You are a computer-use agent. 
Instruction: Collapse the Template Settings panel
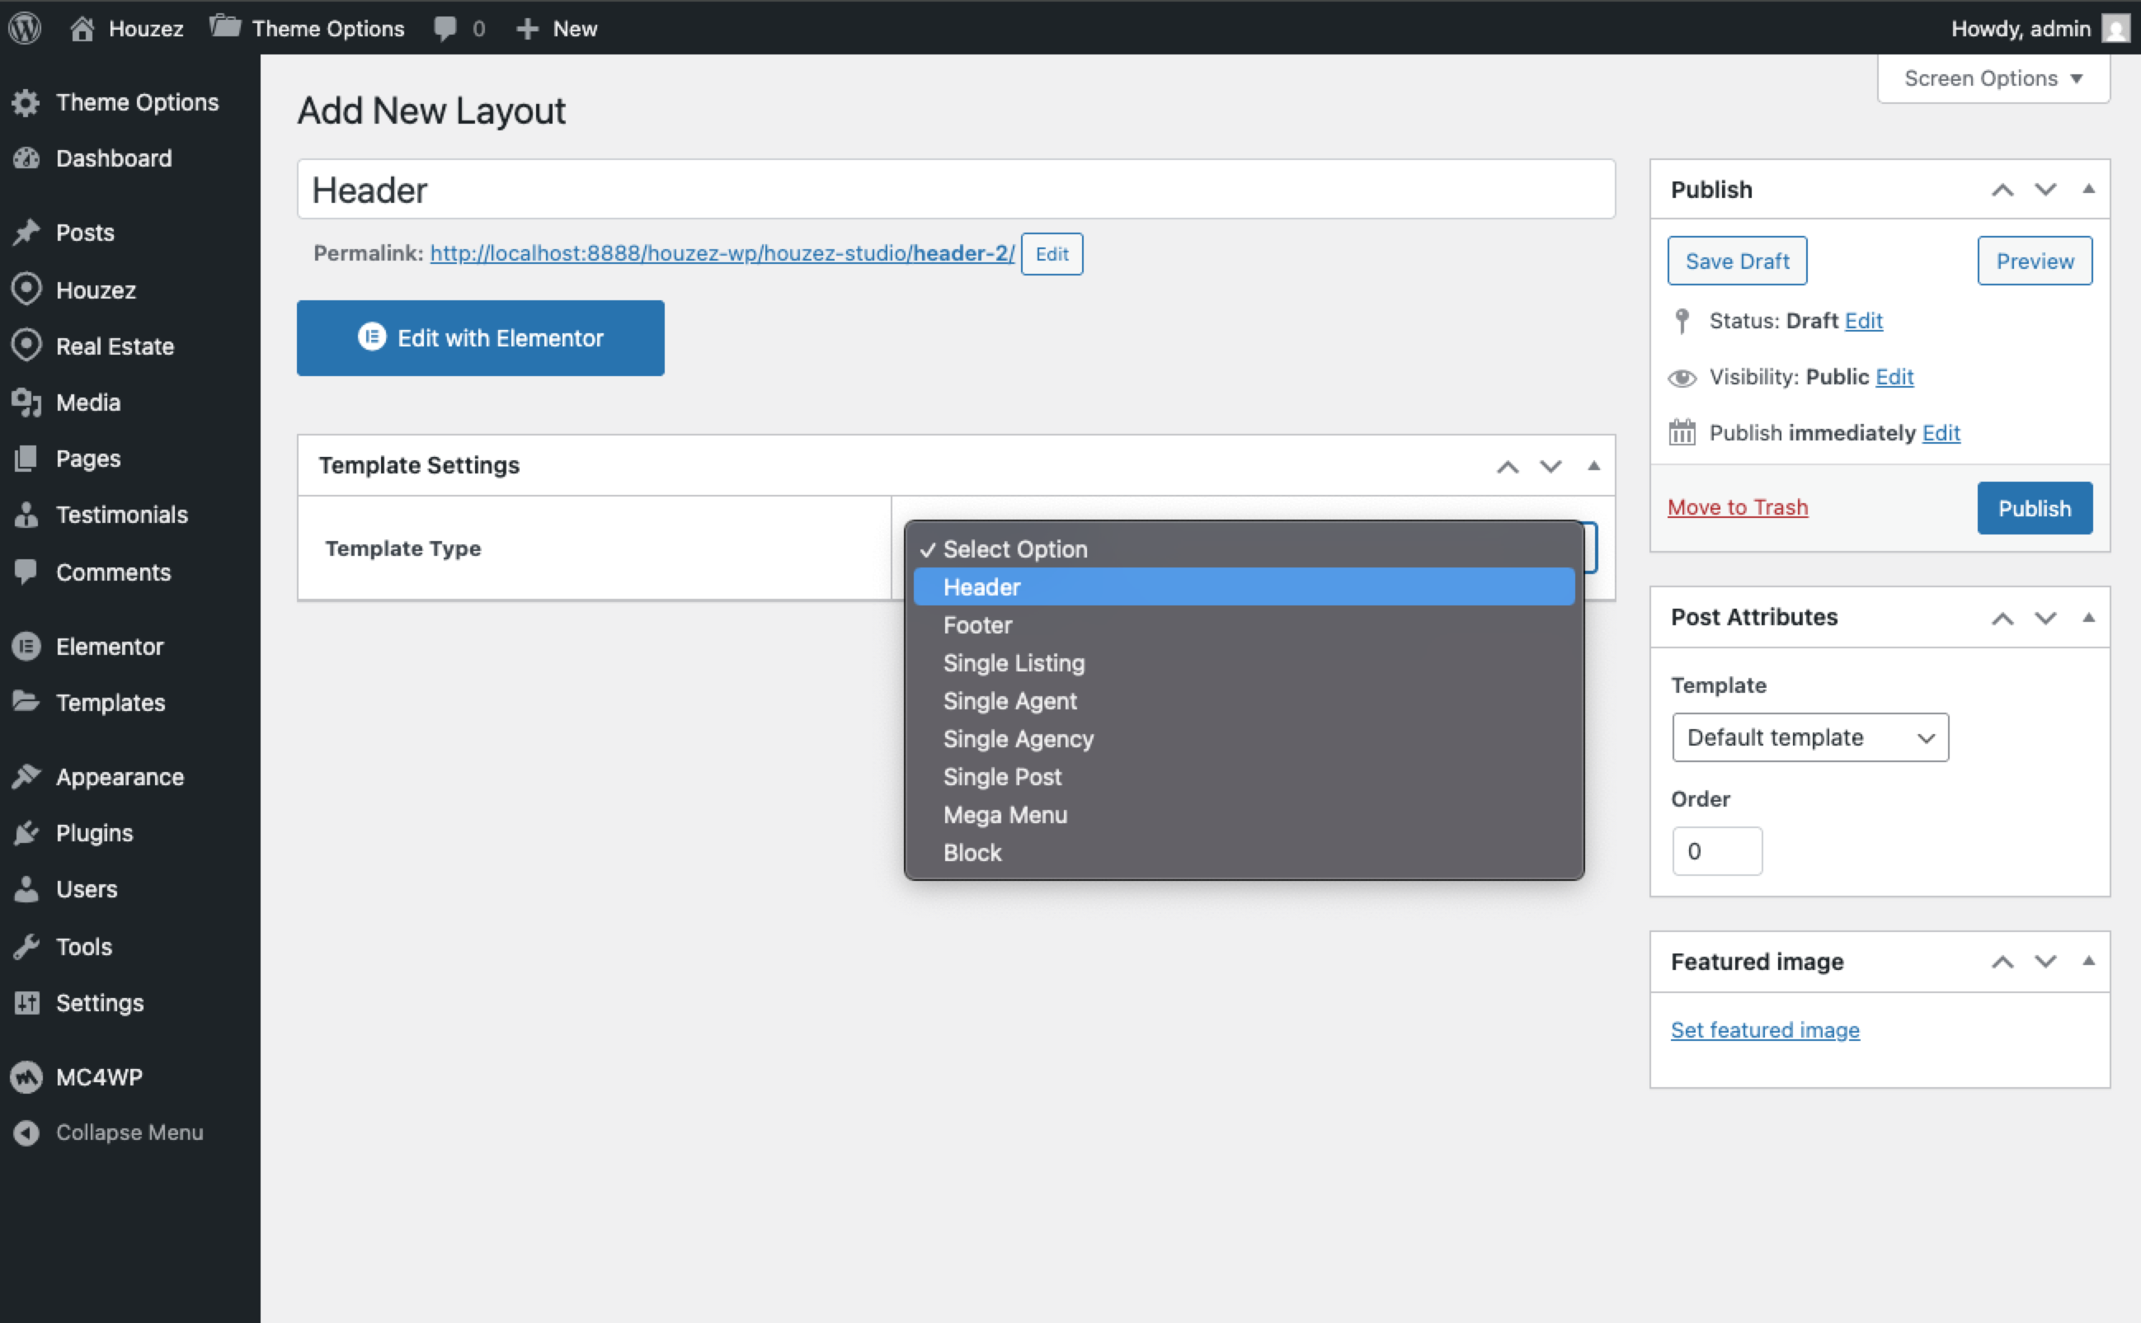pos(1594,465)
